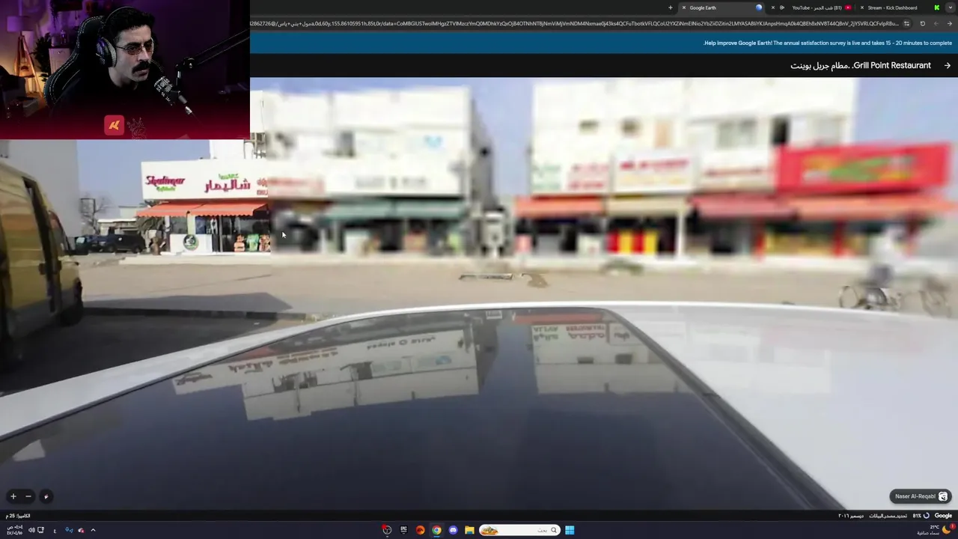Click the browser forward arrow
This screenshot has width=958, height=539.
(x=936, y=24)
